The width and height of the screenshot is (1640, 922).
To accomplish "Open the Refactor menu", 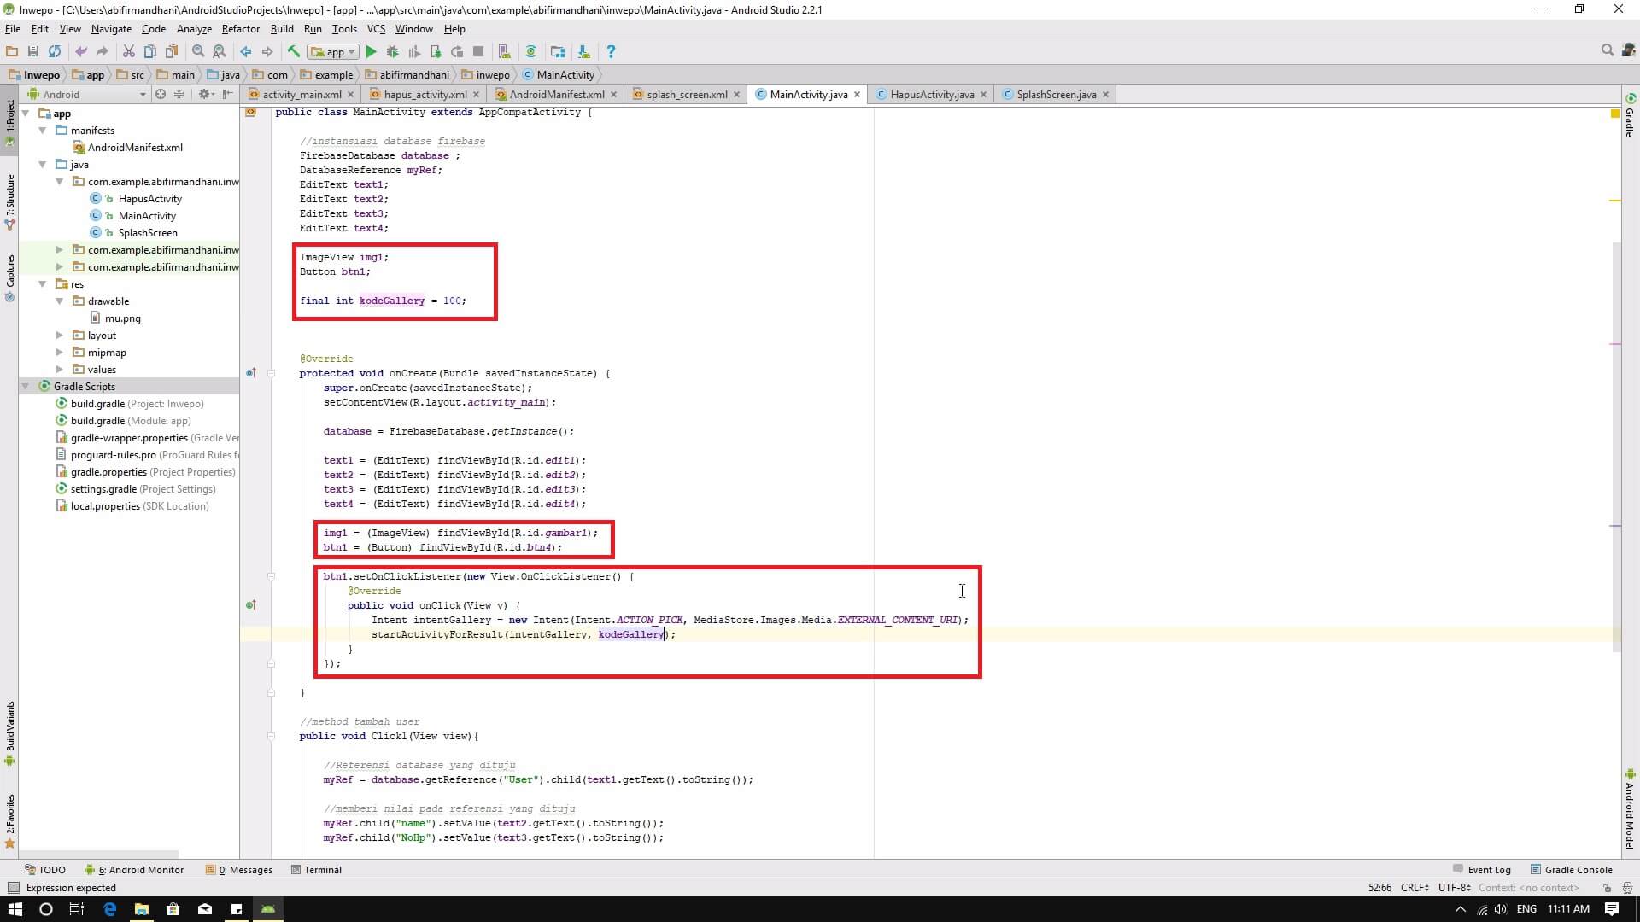I will [x=240, y=29].
